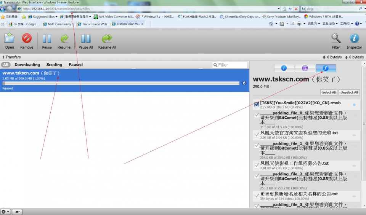This screenshot has height=215, width=366.
Task: Click the compatibility view icon in address bar
Action: pos(284,9)
